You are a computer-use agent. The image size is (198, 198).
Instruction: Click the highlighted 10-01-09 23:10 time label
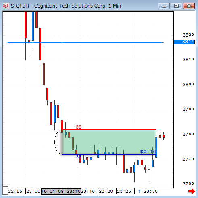pyautogui.click(x=61, y=191)
